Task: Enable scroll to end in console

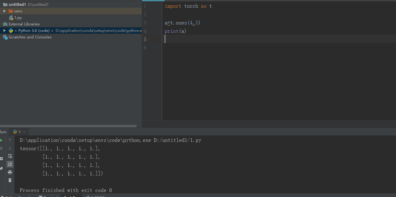Action: (x=10, y=164)
